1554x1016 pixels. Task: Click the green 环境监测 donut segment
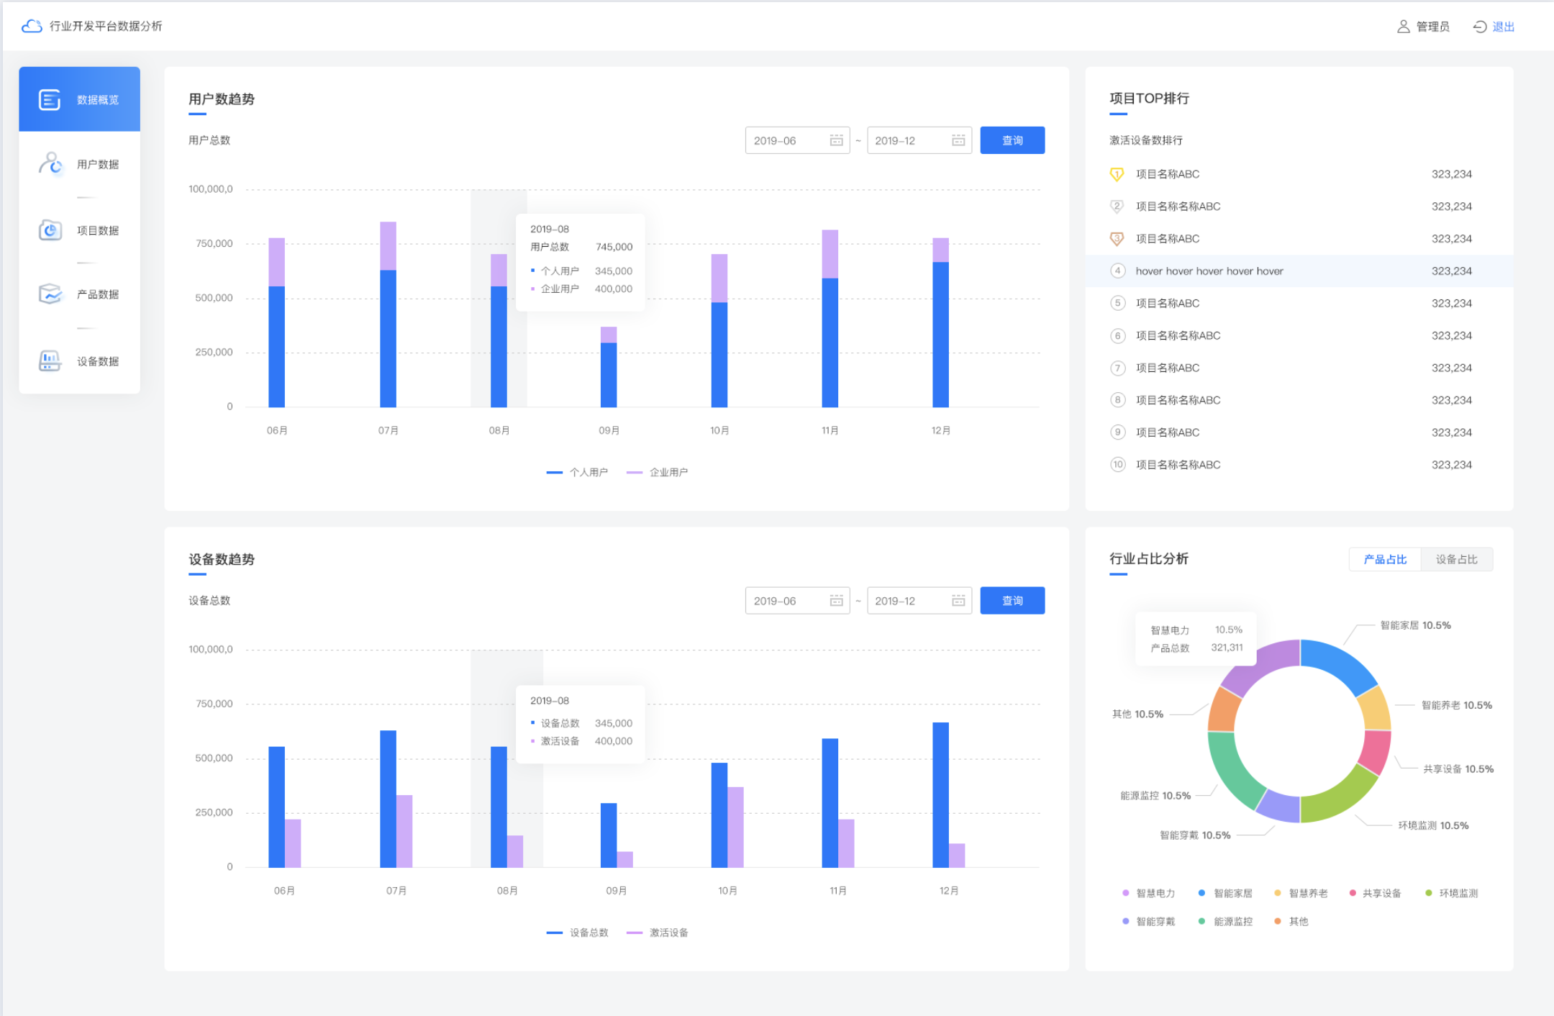pyautogui.click(x=1338, y=797)
